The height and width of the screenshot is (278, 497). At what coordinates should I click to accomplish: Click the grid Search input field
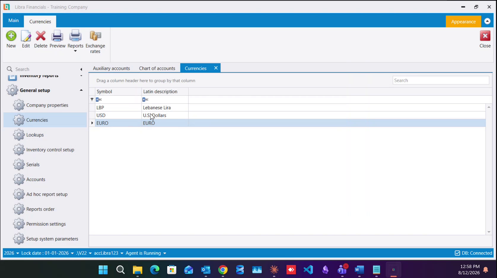tap(441, 80)
